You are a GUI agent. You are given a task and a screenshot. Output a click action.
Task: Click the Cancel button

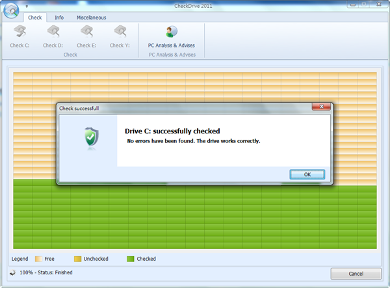tap(356, 274)
